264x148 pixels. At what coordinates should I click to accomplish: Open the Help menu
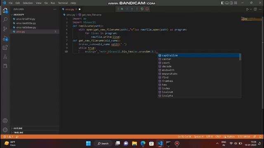(x=73, y=3)
